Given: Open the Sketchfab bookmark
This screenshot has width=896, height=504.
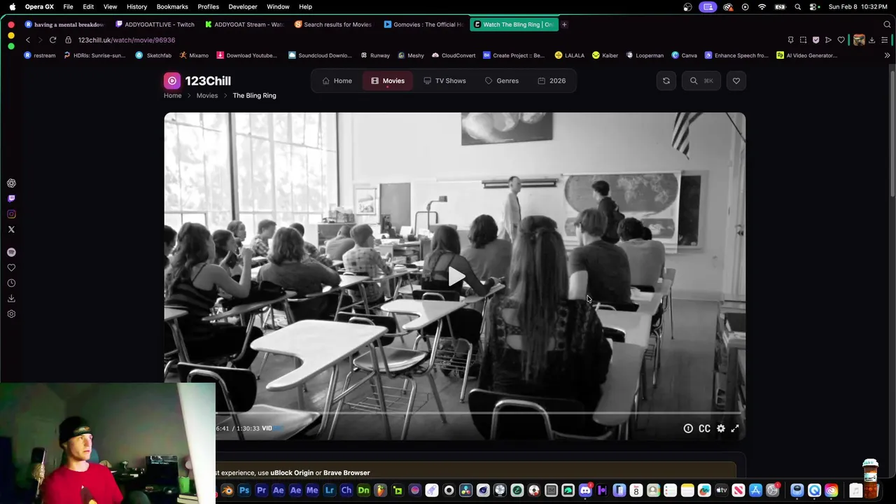Looking at the screenshot, I should point(153,55).
